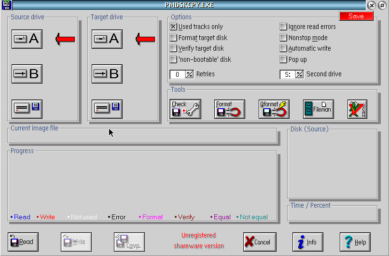The image size is (389, 256).
Task: Click the Retries value field
Action: click(178, 74)
